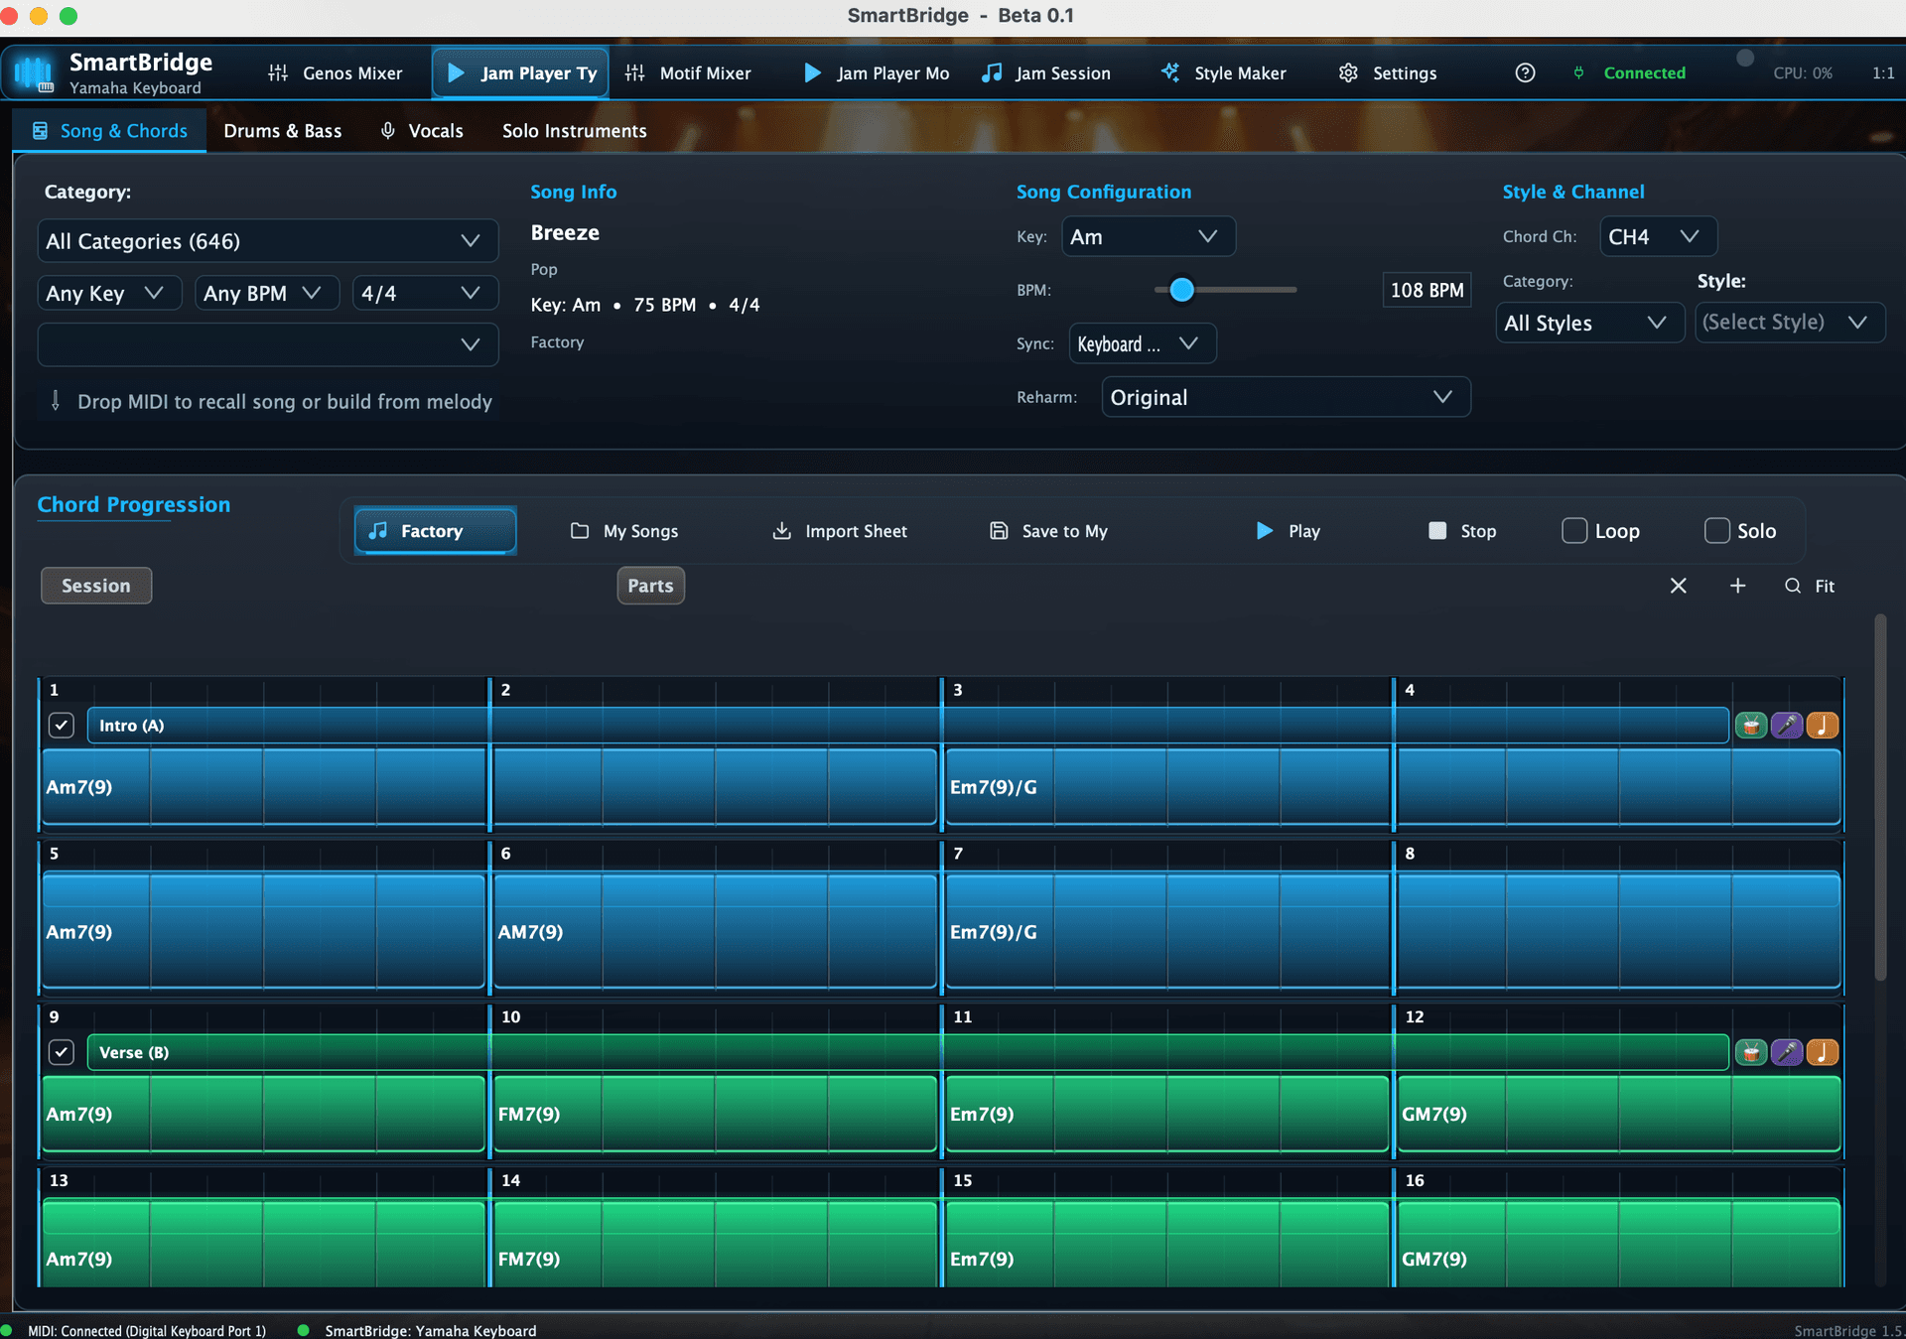Click the Fit magnifier button

(1810, 586)
